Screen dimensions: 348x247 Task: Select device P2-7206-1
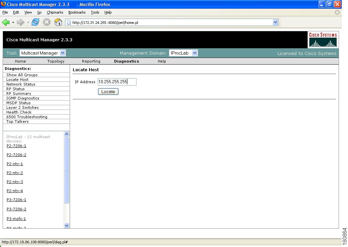click(16, 146)
